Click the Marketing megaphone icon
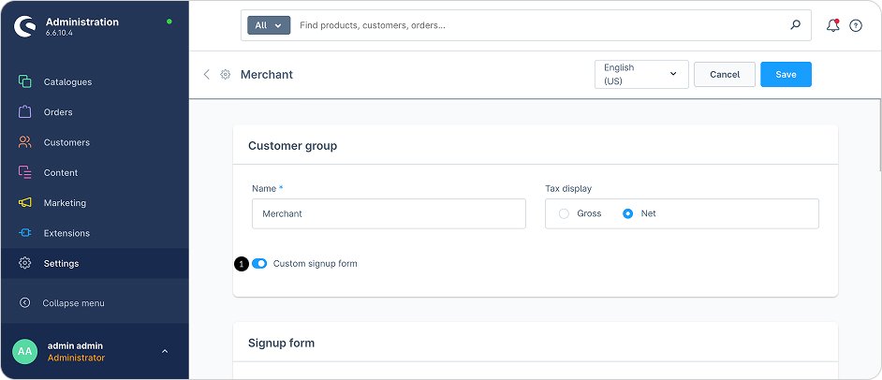This screenshot has height=380, width=882. pos(25,203)
